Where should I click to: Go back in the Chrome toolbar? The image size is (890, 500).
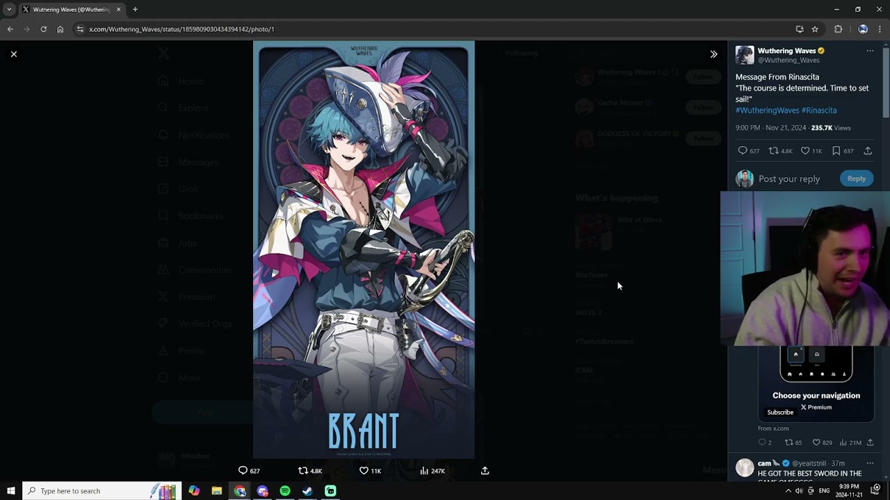click(10, 29)
